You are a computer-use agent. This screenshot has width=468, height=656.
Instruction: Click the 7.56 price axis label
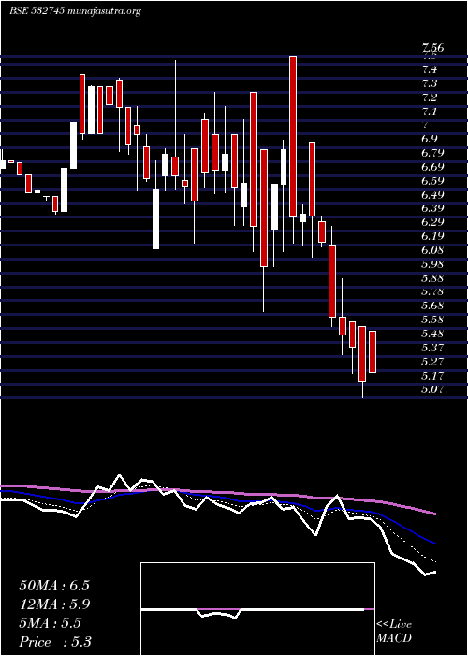pos(432,47)
